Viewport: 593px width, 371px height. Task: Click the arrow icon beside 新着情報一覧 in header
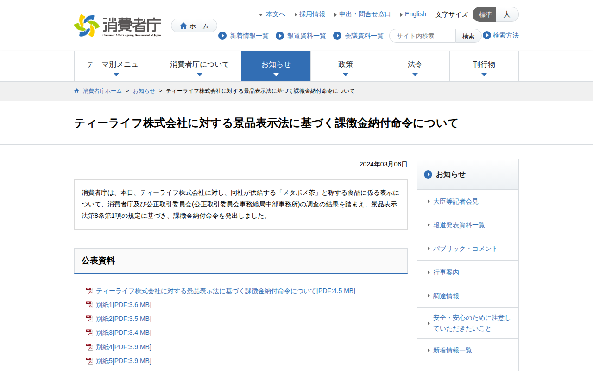coord(222,36)
